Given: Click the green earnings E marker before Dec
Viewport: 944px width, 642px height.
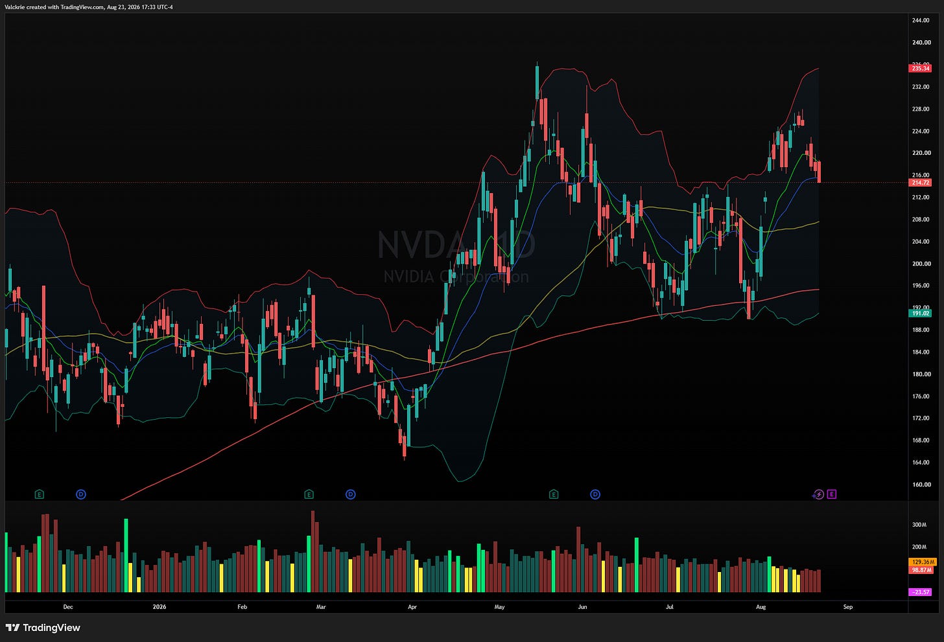Looking at the screenshot, I should 40,494.
